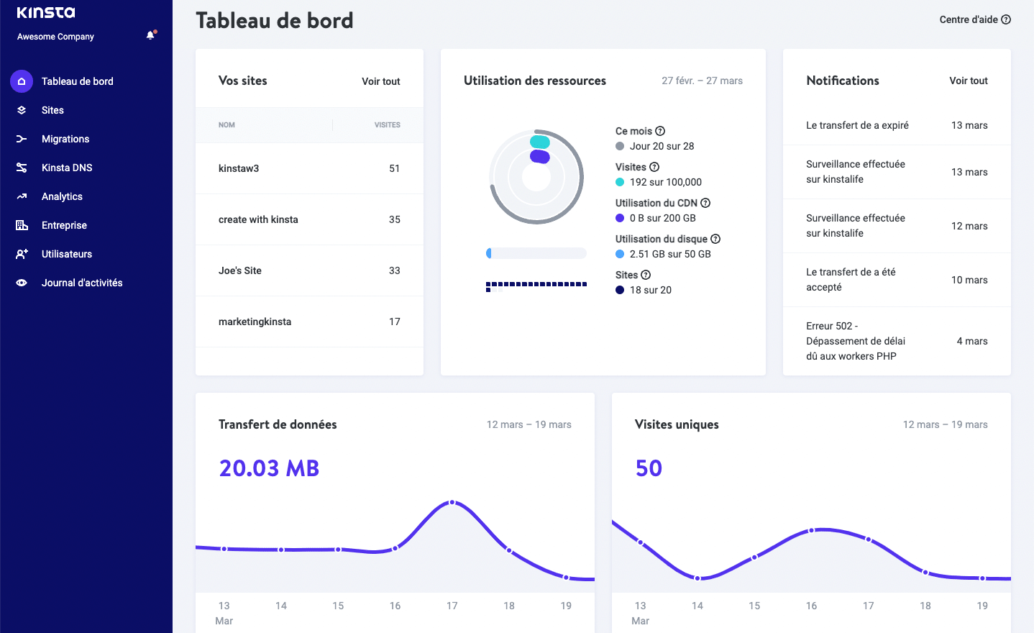Click the help circle beside Centre d'aide
This screenshot has height=633, width=1034.
1005,19
